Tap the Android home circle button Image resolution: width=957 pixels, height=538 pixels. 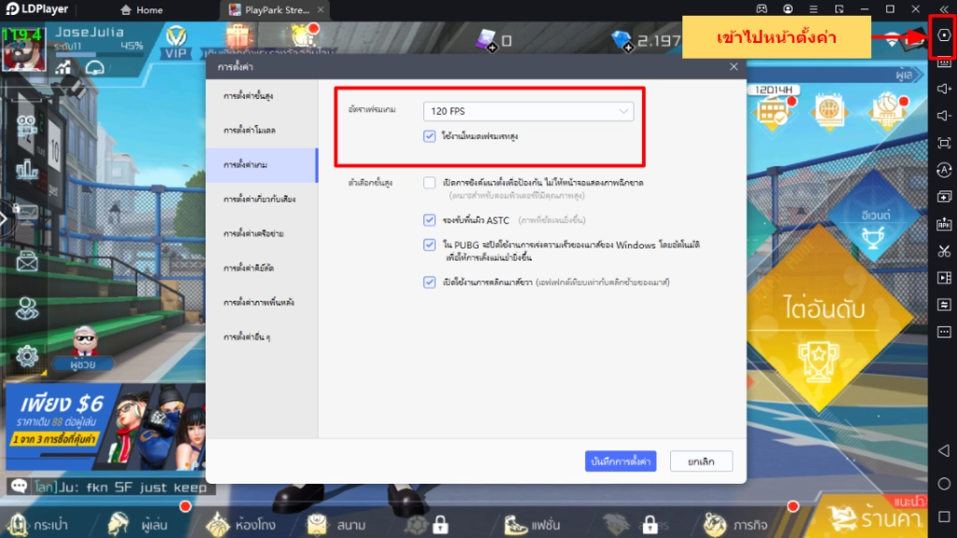944,484
